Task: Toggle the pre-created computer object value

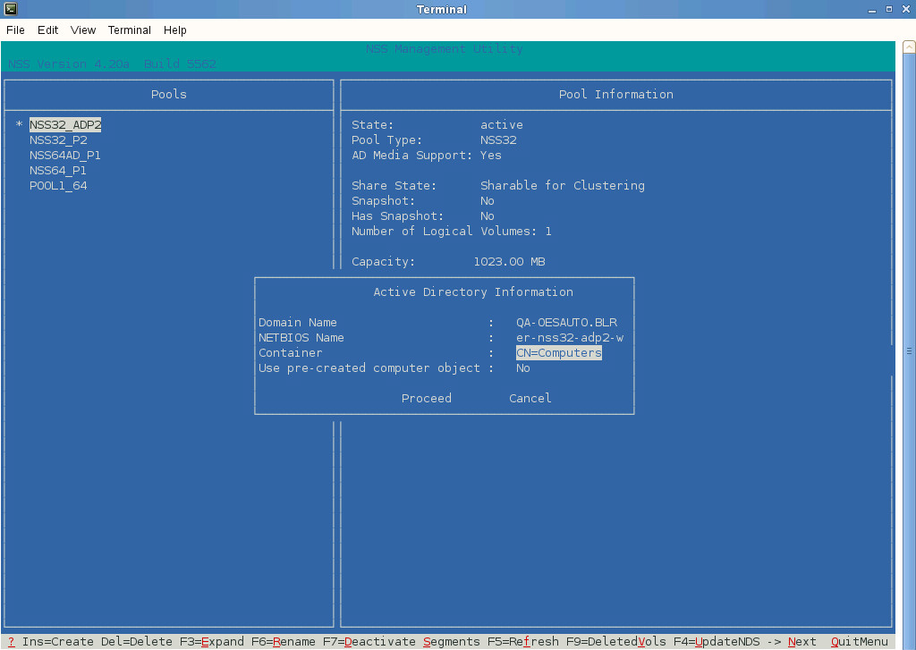Action: (523, 368)
